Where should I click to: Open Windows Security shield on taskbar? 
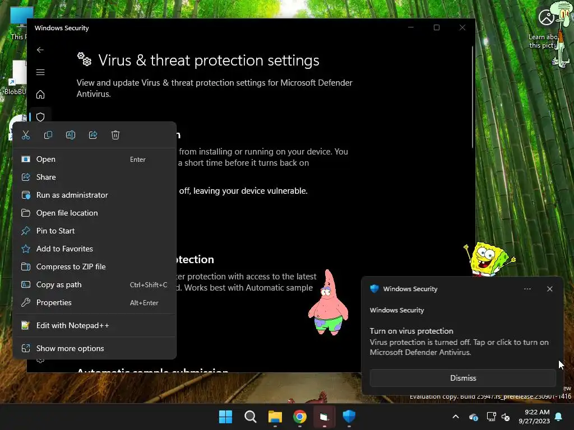[x=349, y=417]
